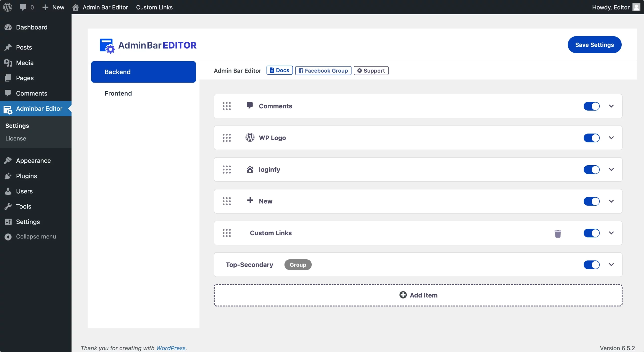644x352 pixels.
Task: Click the drag handle for Comments item
Action: [x=227, y=106]
